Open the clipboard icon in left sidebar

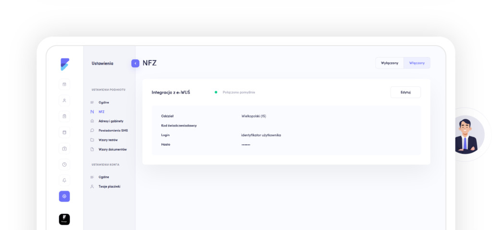[64, 116]
